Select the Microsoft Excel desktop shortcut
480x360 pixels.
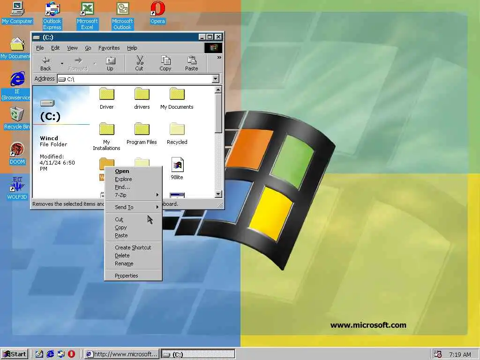[x=87, y=16]
